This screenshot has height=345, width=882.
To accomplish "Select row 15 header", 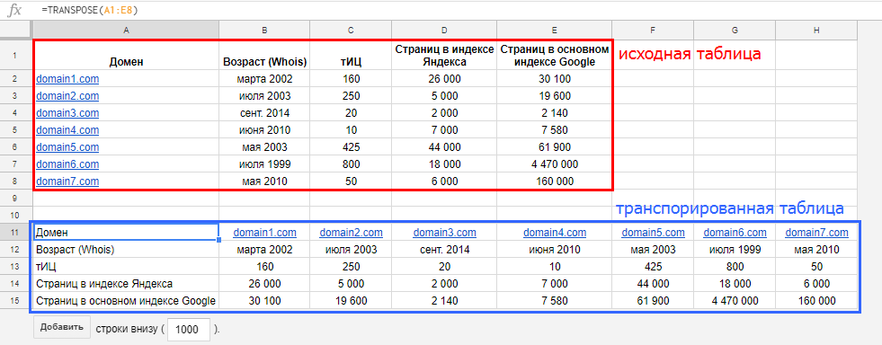I will point(16,301).
